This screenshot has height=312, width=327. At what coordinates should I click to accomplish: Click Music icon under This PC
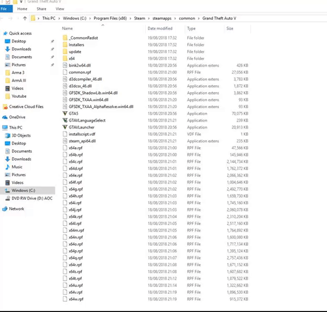tap(7, 167)
